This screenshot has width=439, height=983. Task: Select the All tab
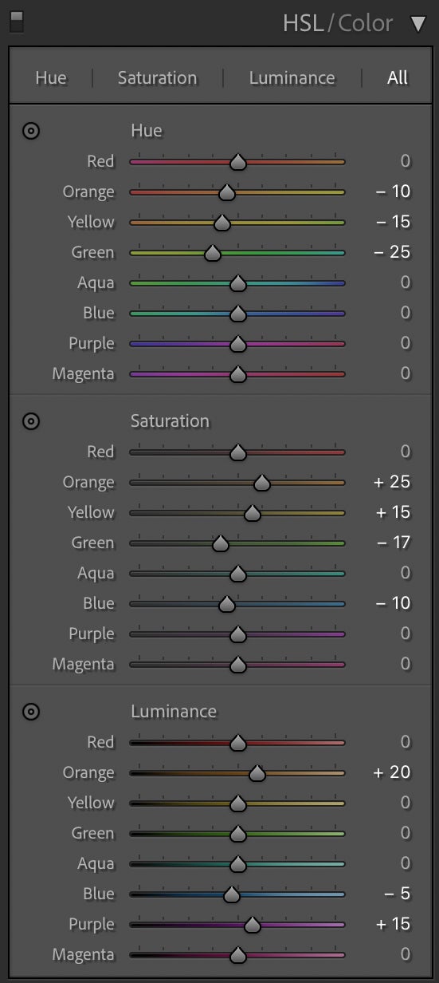click(398, 78)
